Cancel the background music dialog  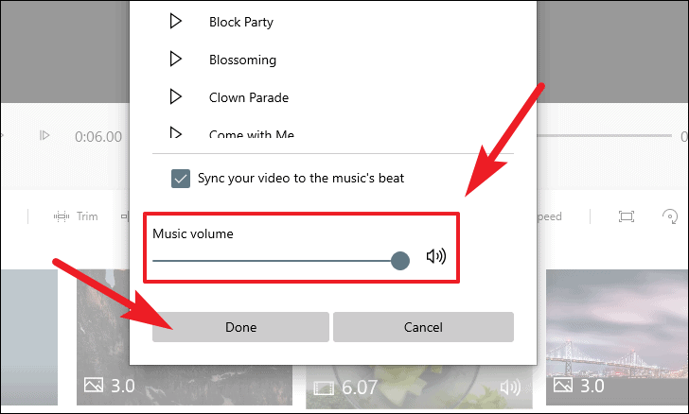click(x=423, y=327)
